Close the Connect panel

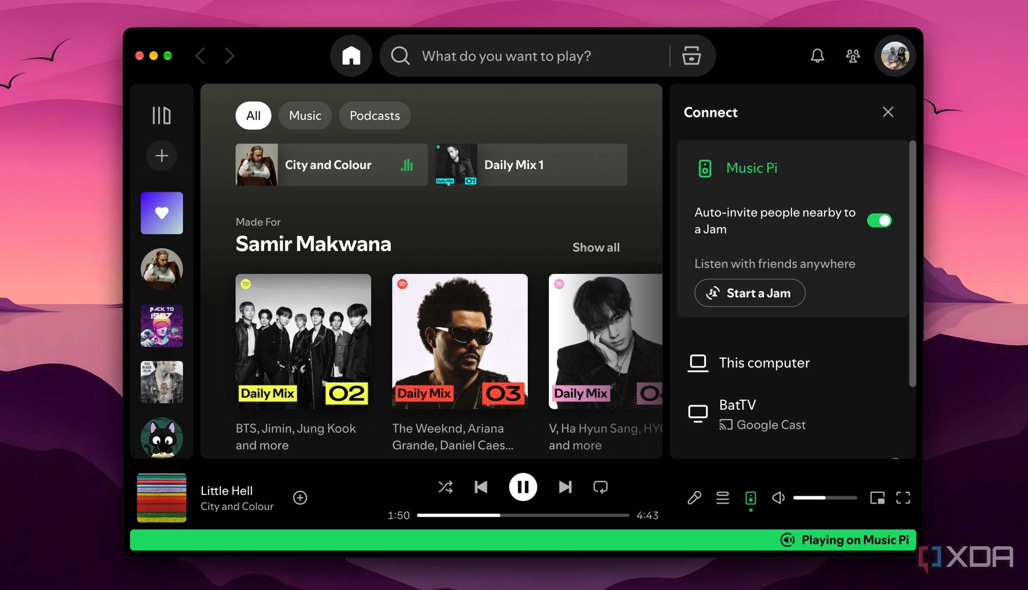[888, 112]
